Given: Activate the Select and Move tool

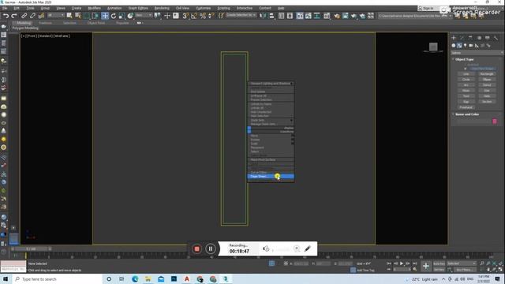Looking at the screenshot, I should (x=105, y=16).
